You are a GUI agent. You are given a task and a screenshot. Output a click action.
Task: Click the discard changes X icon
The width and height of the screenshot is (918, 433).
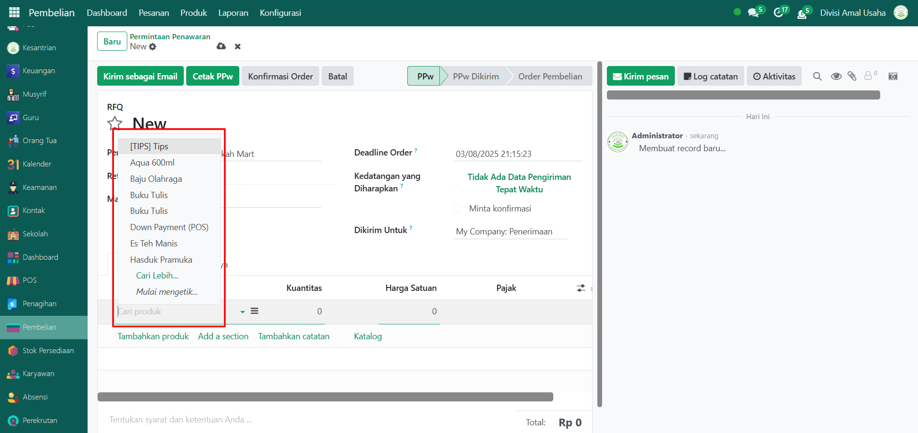tap(237, 46)
